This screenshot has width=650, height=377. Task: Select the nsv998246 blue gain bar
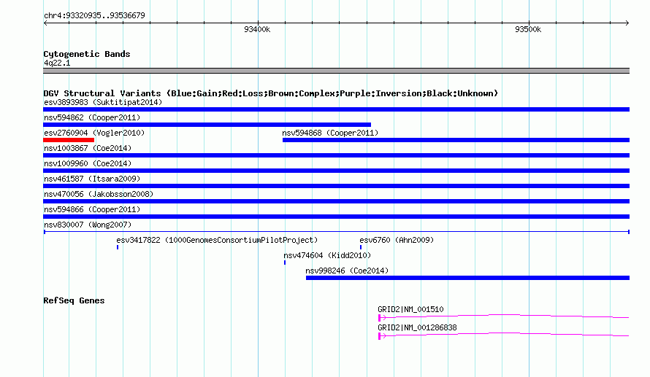467,278
